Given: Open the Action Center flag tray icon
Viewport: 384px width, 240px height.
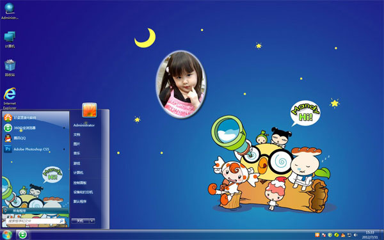Looking at the screenshot, I should point(324,236).
